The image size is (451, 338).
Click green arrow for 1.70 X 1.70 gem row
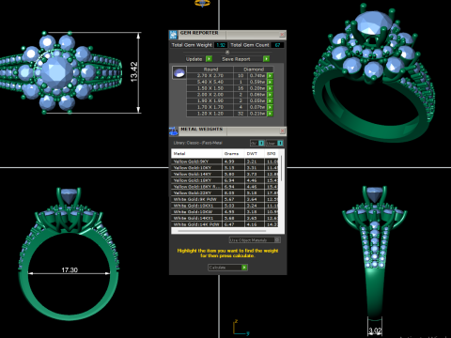click(270, 107)
